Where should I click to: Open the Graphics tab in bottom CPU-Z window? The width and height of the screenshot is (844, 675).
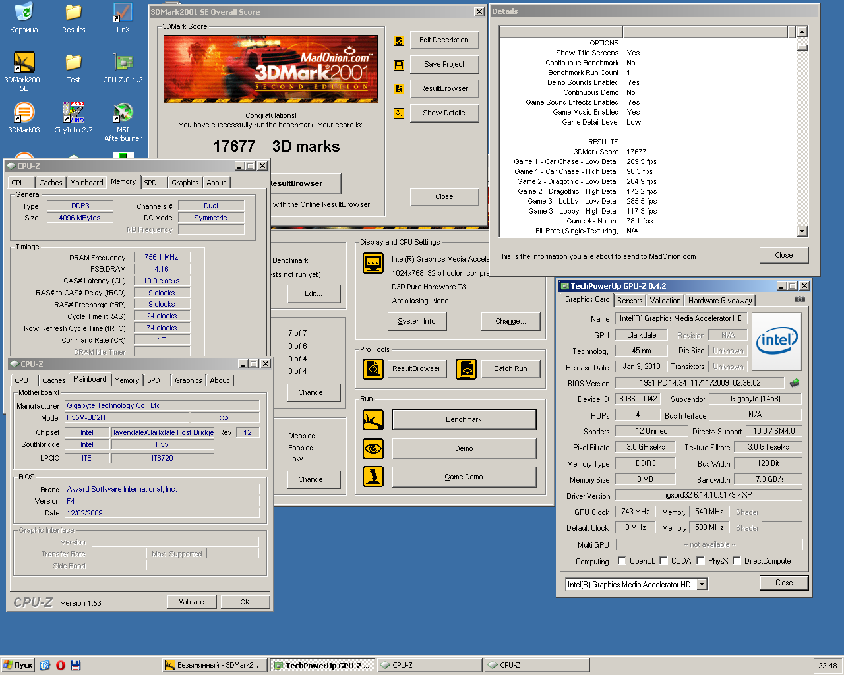click(189, 380)
